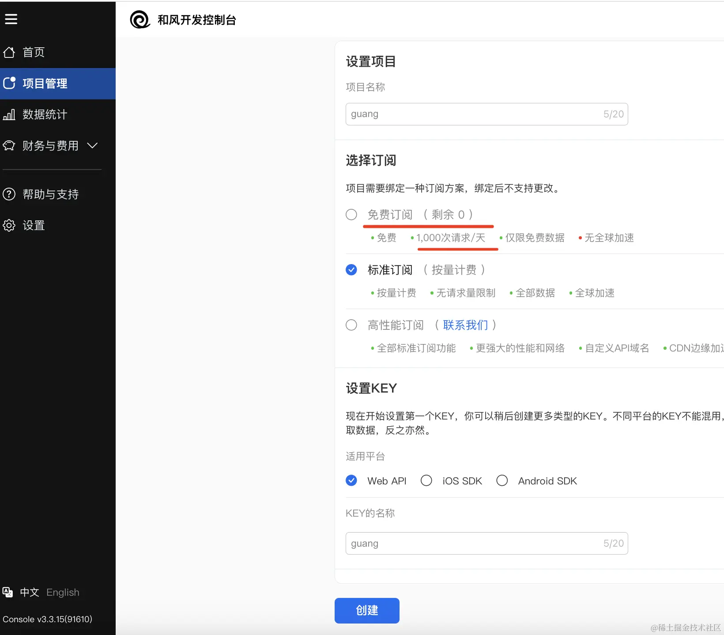Select the 高性能订阅 radio option
The height and width of the screenshot is (635, 724).
click(351, 325)
